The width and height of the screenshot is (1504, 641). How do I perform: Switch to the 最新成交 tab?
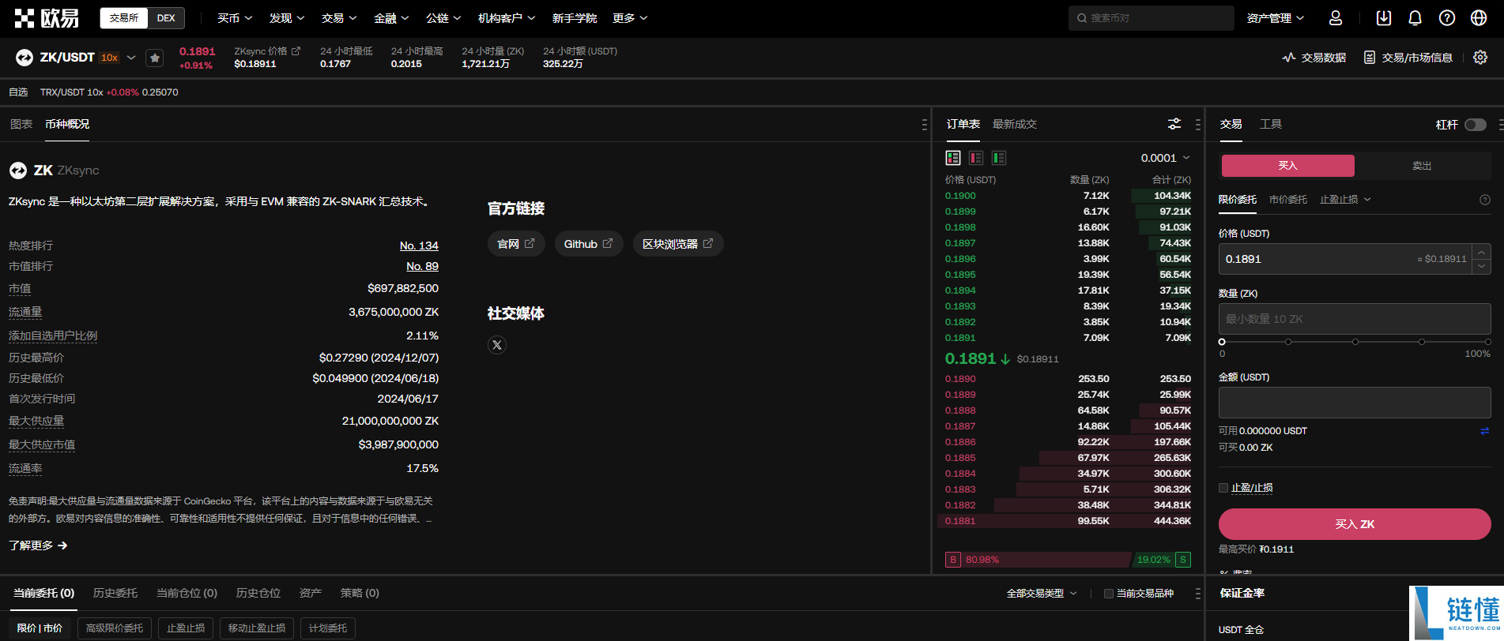1015,124
